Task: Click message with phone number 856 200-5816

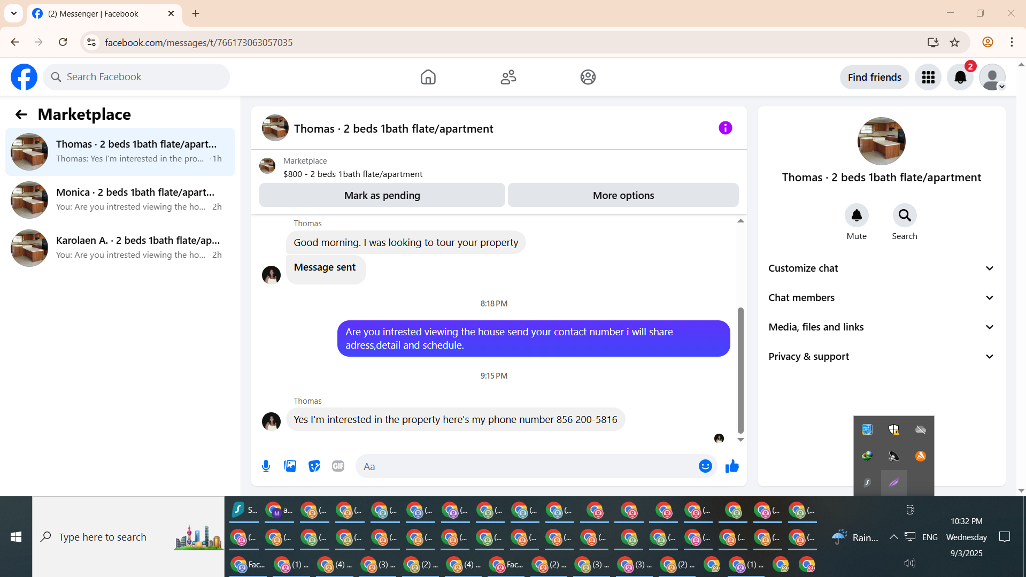Action: (456, 420)
